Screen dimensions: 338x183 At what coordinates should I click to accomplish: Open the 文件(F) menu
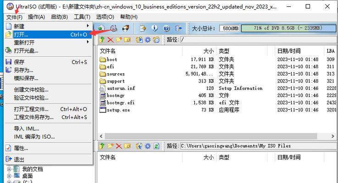[x=14, y=17]
